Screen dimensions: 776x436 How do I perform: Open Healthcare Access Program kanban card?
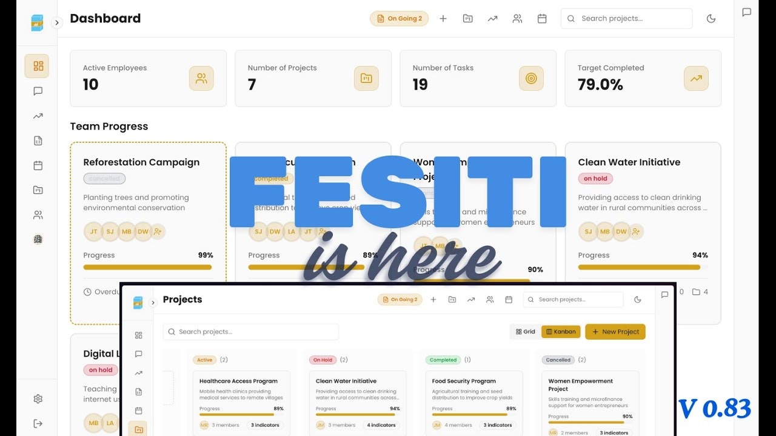241,402
